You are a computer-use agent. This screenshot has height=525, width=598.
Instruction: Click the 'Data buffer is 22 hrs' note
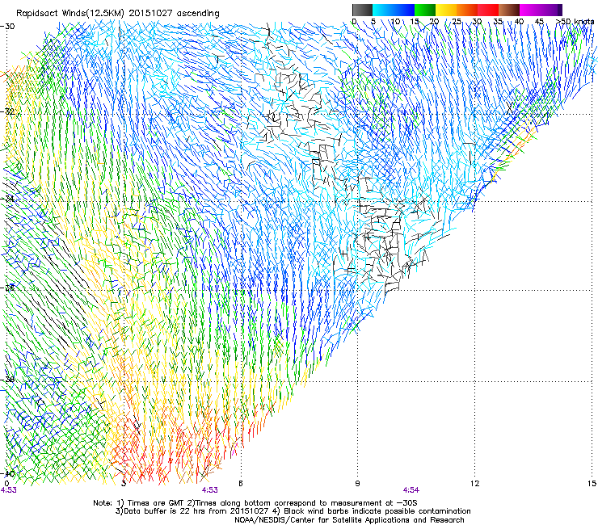point(293,511)
